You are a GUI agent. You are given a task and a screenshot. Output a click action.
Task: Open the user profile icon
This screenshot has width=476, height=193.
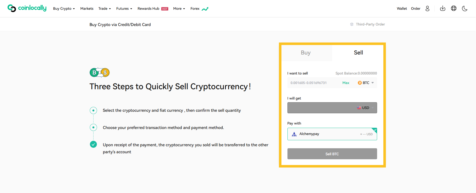coord(427,8)
